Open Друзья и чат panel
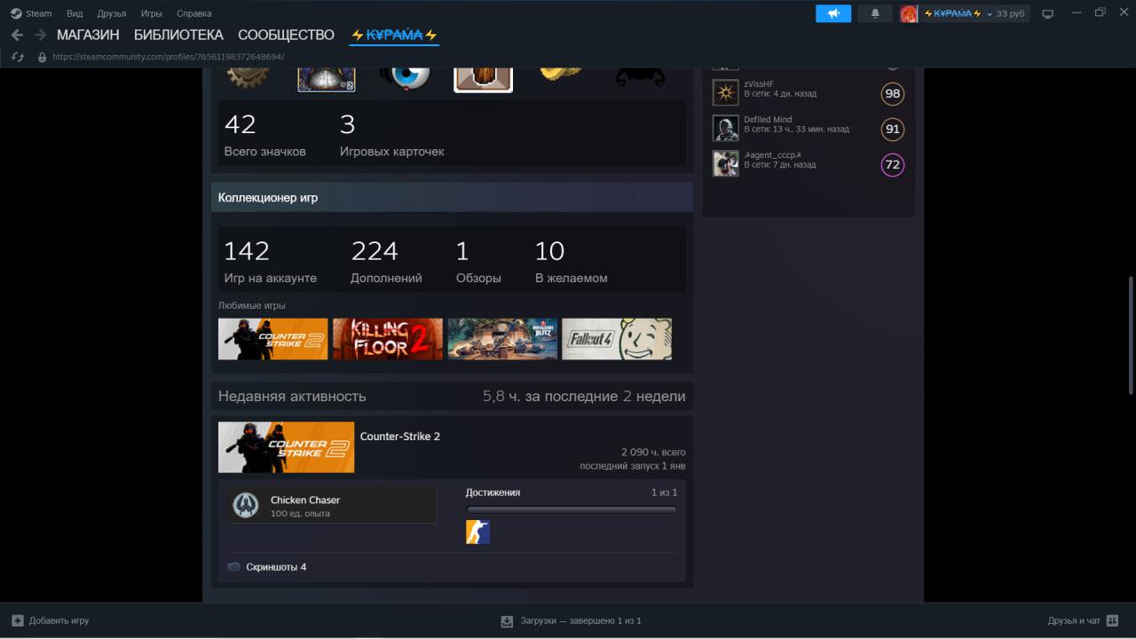The image size is (1136, 639). 1083,620
